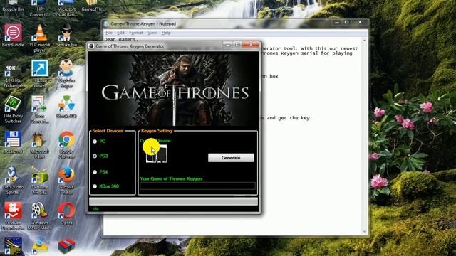Click the current device console image

coord(157,154)
